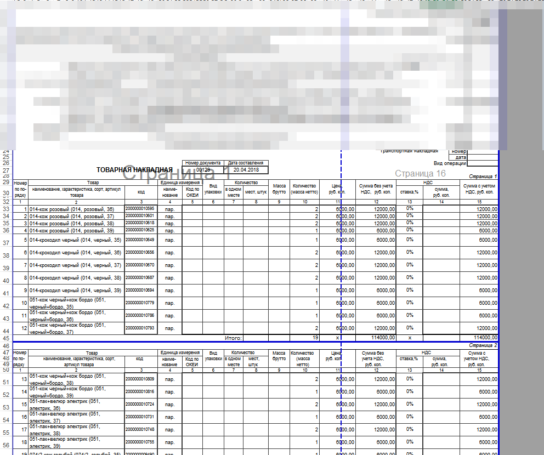Select row header 33
Screen dimensions: 544x455
tap(6, 209)
